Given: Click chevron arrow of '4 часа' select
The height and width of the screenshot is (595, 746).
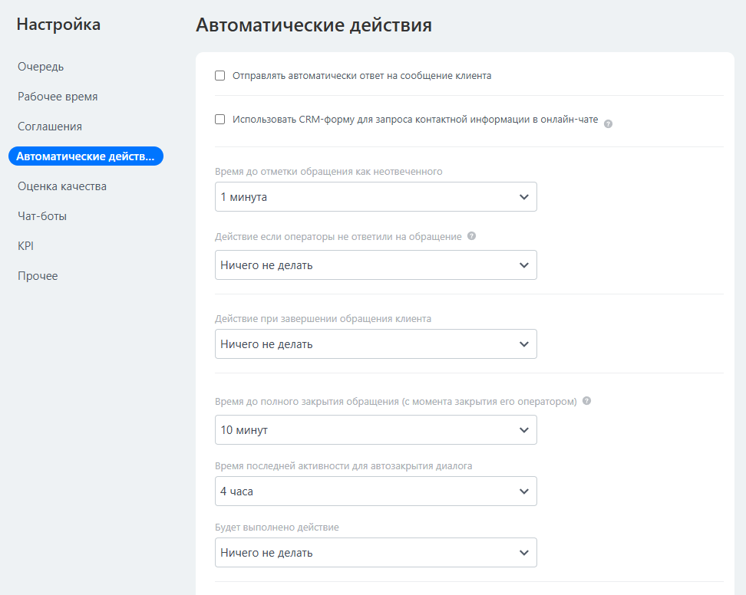Looking at the screenshot, I should 524,491.
